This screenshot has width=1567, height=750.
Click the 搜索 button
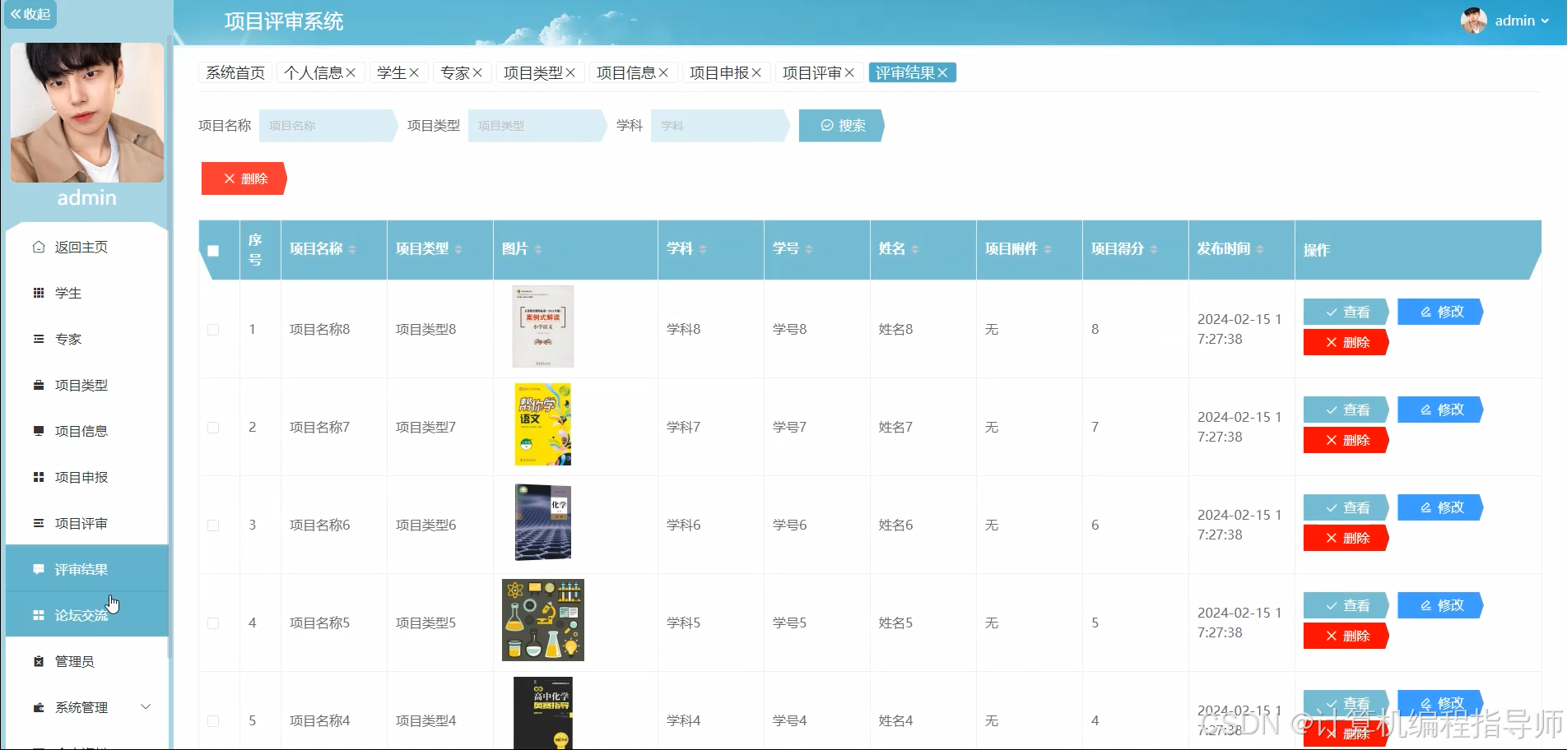click(x=842, y=126)
